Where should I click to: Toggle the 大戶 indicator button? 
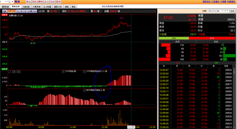[x=10, y=11]
